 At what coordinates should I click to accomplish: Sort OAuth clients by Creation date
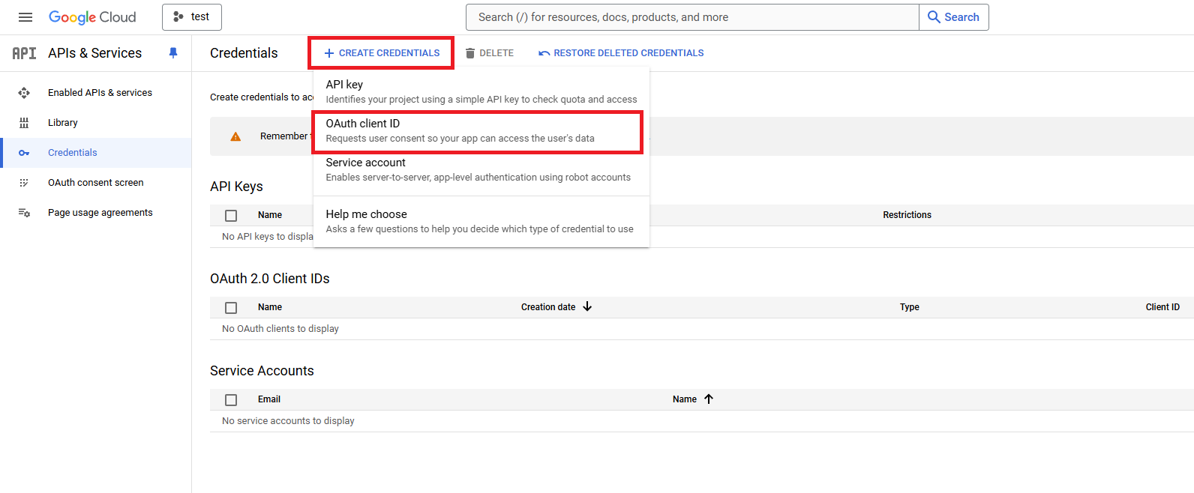(x=548, y=307)
